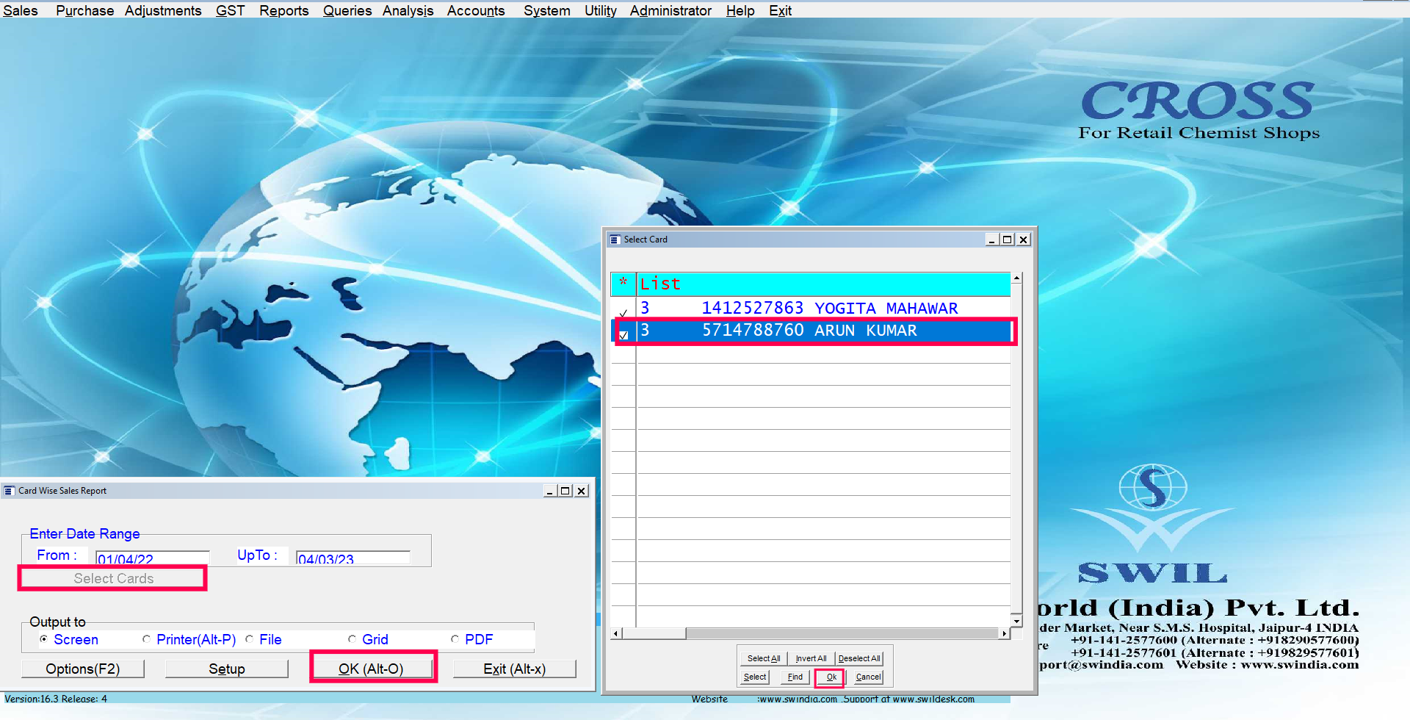Image resolution: width=1410 pixels, height=720 pixels.
Task: Click the List column header
Action: click(x=824, y=284)
